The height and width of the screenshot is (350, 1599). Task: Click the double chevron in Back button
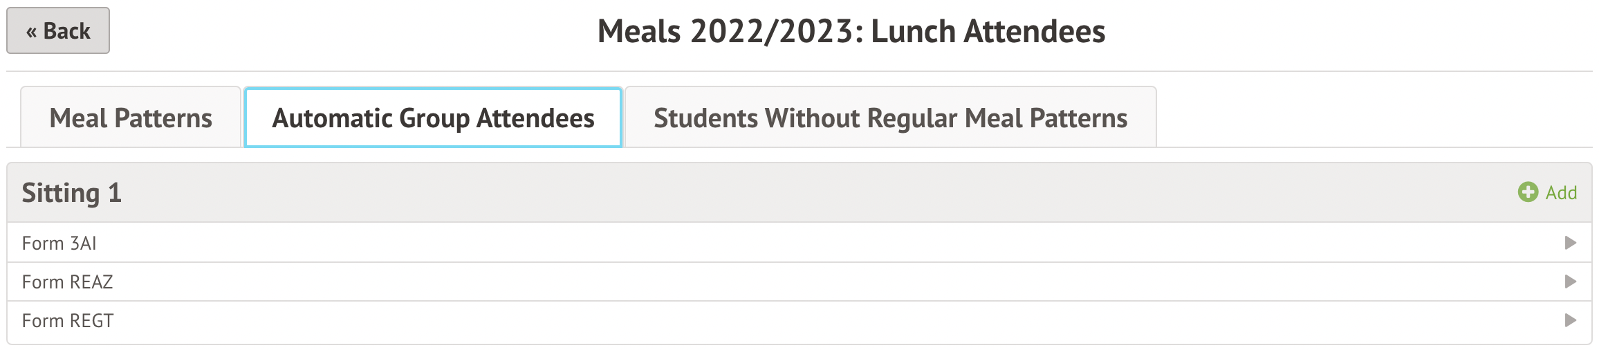click(x=31, y=32)
